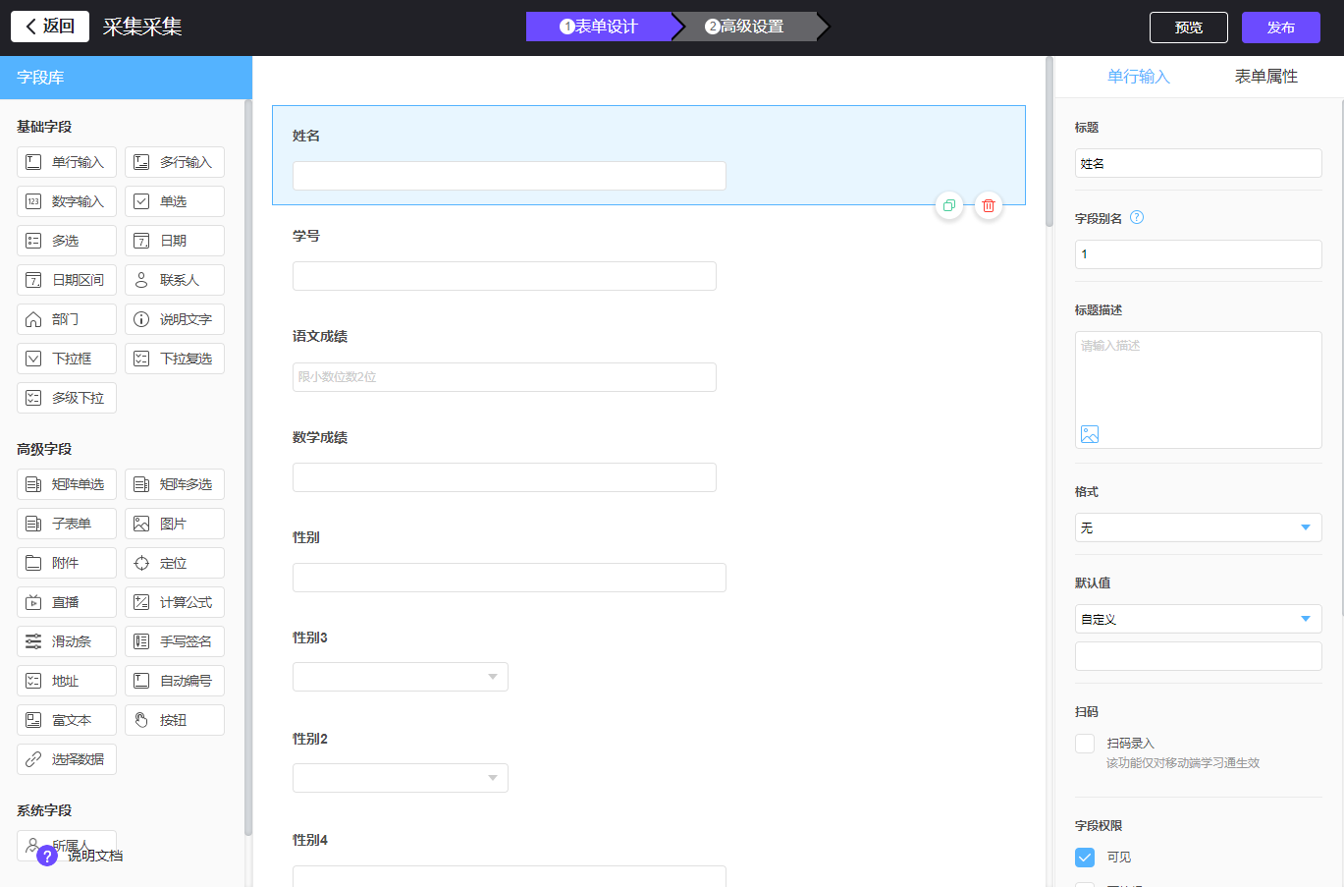Viewport: 1344px width, 887px height.
Task: Open the 格式 dropdown
Action: click(1199, 527)
